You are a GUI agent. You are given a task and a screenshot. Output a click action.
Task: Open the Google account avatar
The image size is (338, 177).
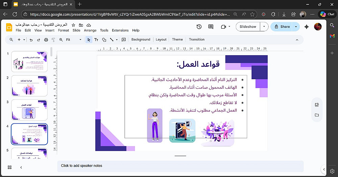pyautogui.click(x=318, y=27)
